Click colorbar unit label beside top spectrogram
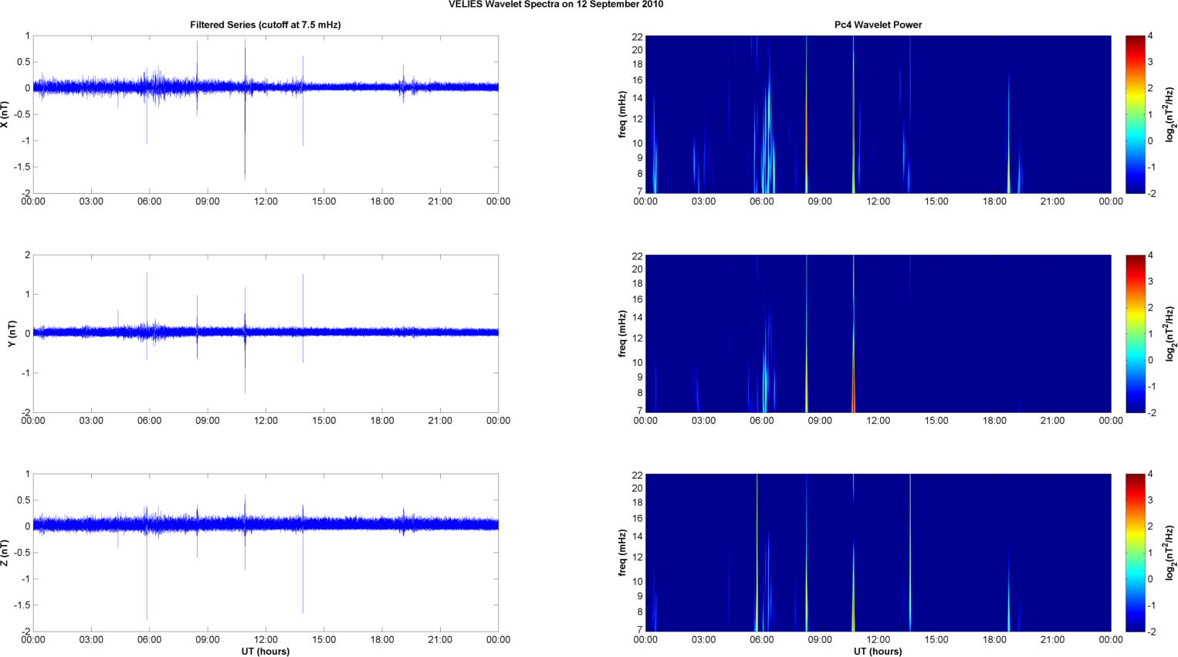Screen dimensions: 1178x657 tap(1170, 114)
